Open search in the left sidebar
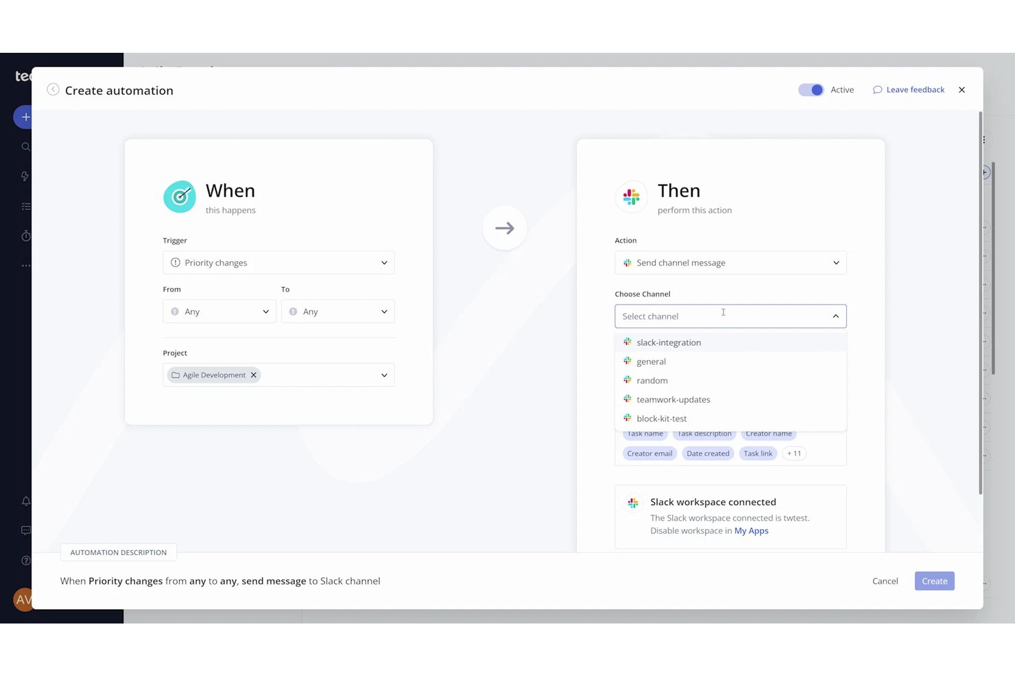This screenshot has height=677, width=1015. [x=25, y=147]
